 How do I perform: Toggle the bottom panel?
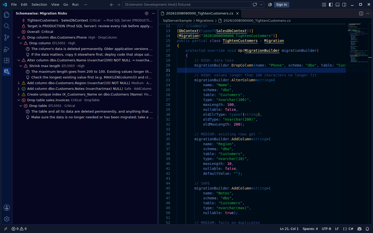pyautogui.click(x=338, y=5)
